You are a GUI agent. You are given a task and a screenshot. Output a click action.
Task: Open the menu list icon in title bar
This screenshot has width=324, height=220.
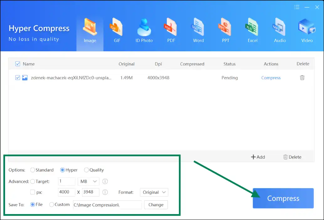tap(297, 7)
